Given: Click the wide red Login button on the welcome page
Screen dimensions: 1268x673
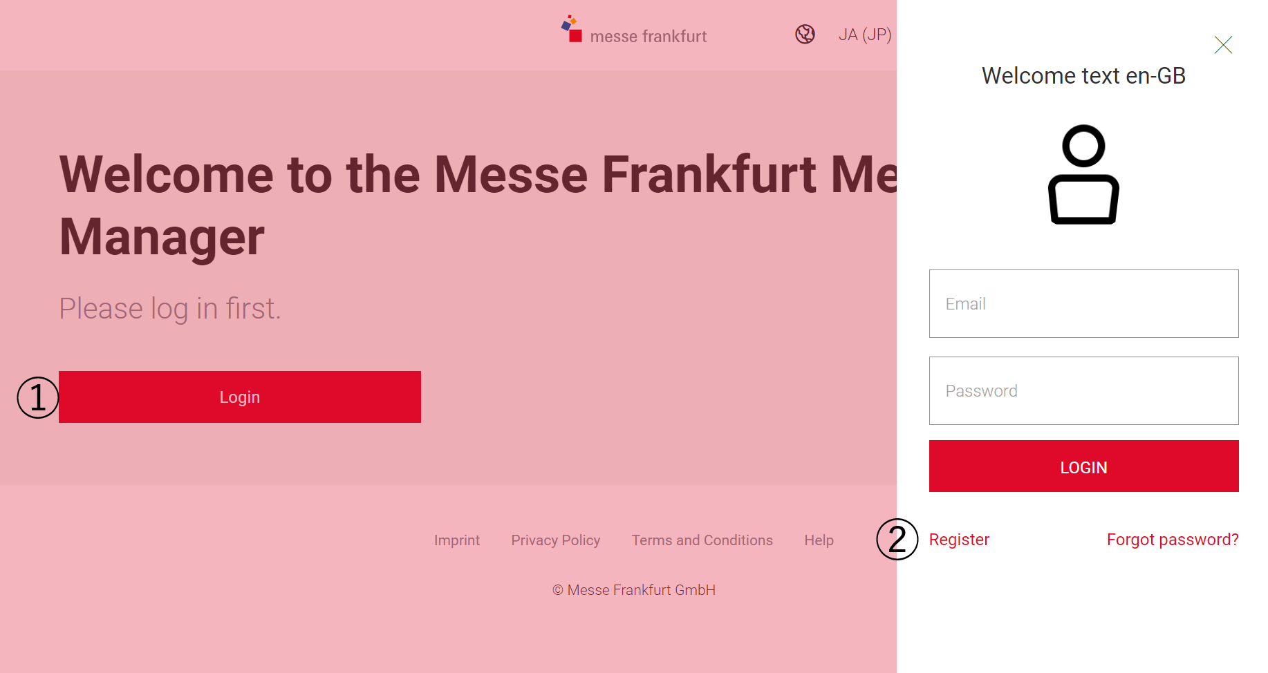Looking at the screenshot, I should tap(240, 397).
